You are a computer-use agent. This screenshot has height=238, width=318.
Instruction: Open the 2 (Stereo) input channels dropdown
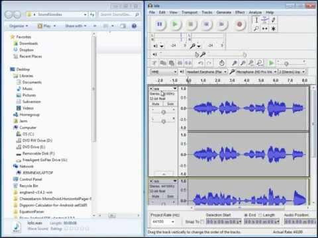click(x=292, y=72)
